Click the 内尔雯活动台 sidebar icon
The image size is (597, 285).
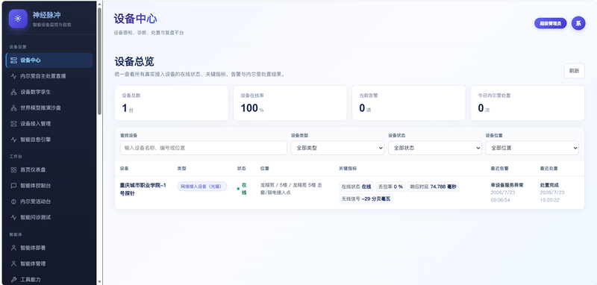click(x=13, y=201)
